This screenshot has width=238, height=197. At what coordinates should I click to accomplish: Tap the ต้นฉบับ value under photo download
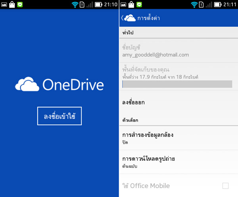[x=130, y=166]
